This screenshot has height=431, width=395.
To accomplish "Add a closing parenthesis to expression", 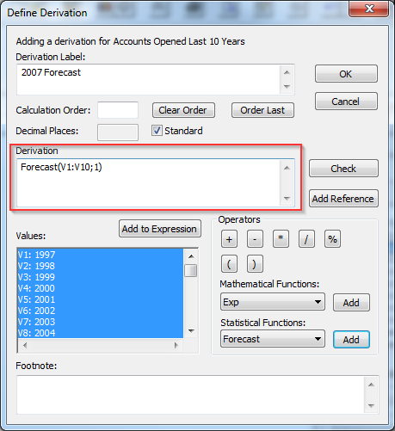I will point(255,264).
